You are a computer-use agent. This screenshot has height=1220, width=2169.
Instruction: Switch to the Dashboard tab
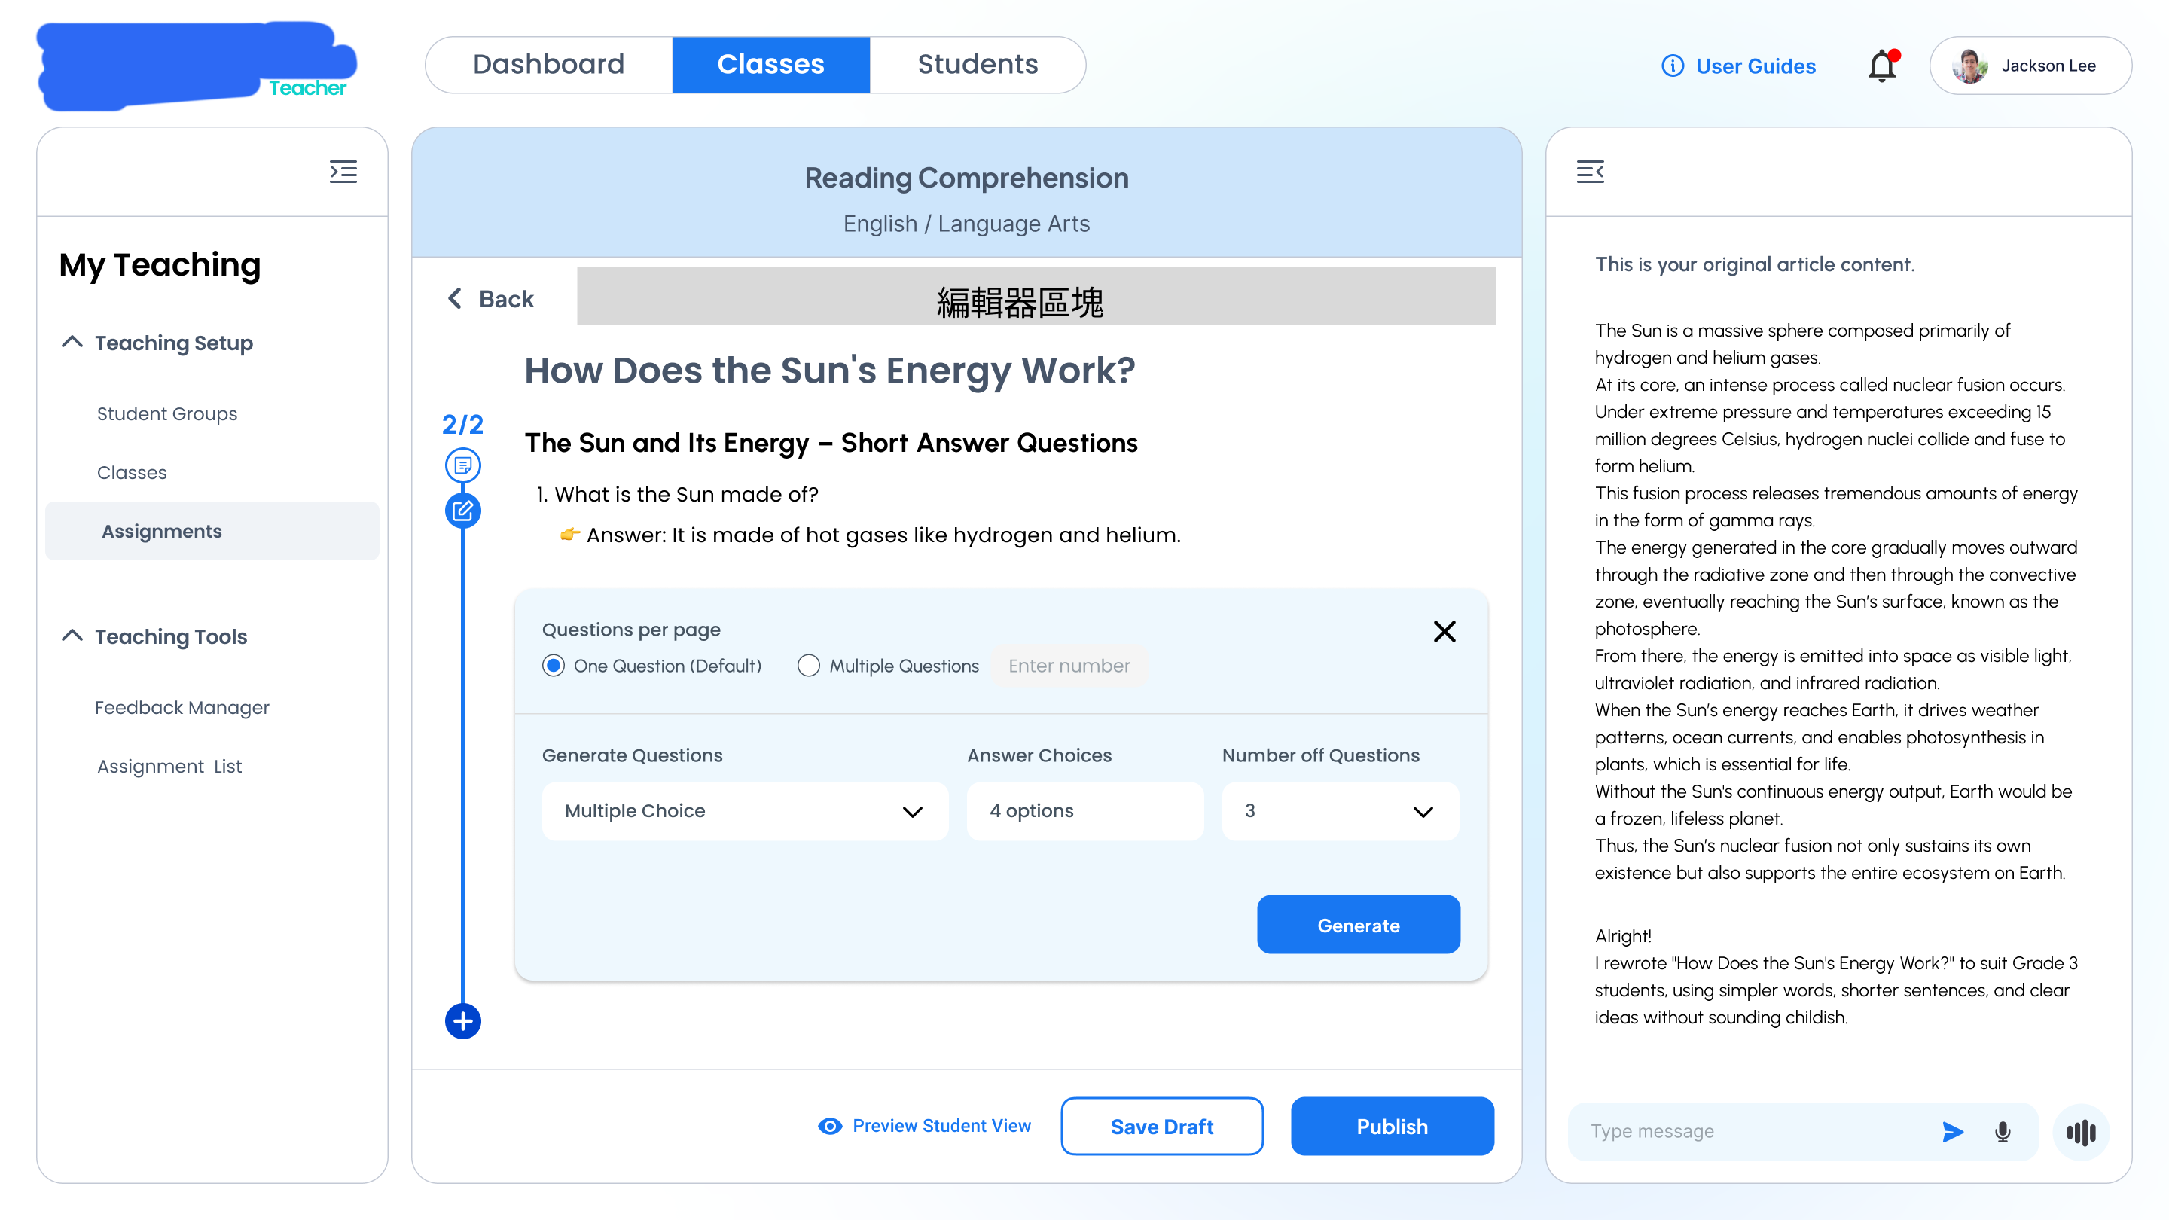pyautogui.click(x=548, y=64)
